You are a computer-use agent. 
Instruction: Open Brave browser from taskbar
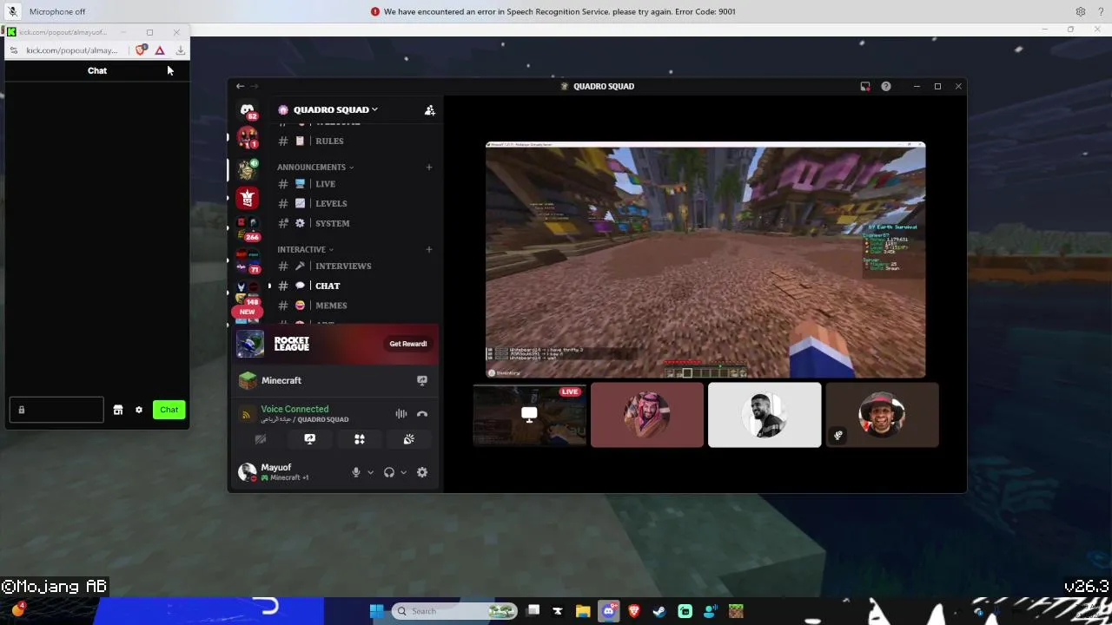point(634,611)
